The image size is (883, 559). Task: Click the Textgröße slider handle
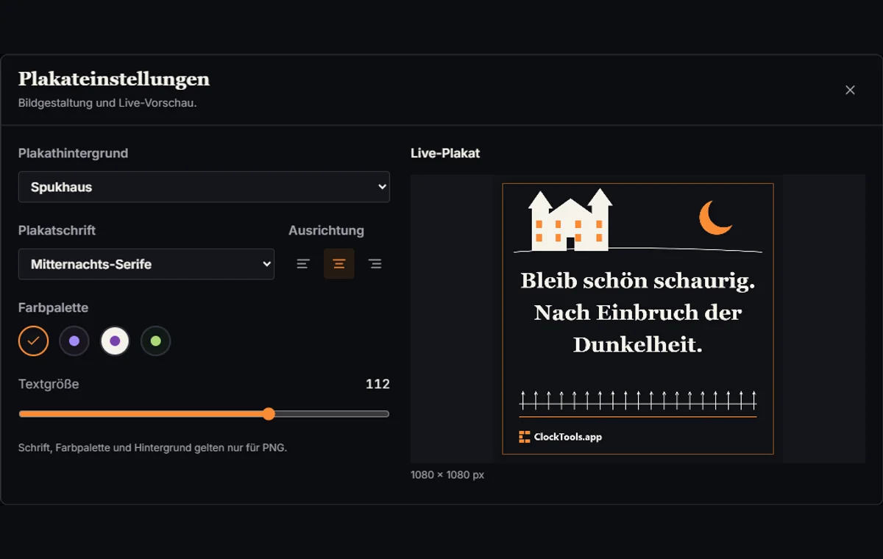(269, 414)
